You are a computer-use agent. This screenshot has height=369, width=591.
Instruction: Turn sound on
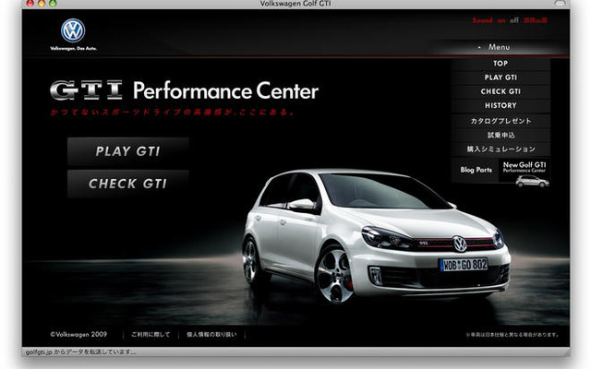tap(501, 20)
